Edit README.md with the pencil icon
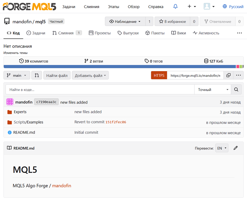 [235, 148]
